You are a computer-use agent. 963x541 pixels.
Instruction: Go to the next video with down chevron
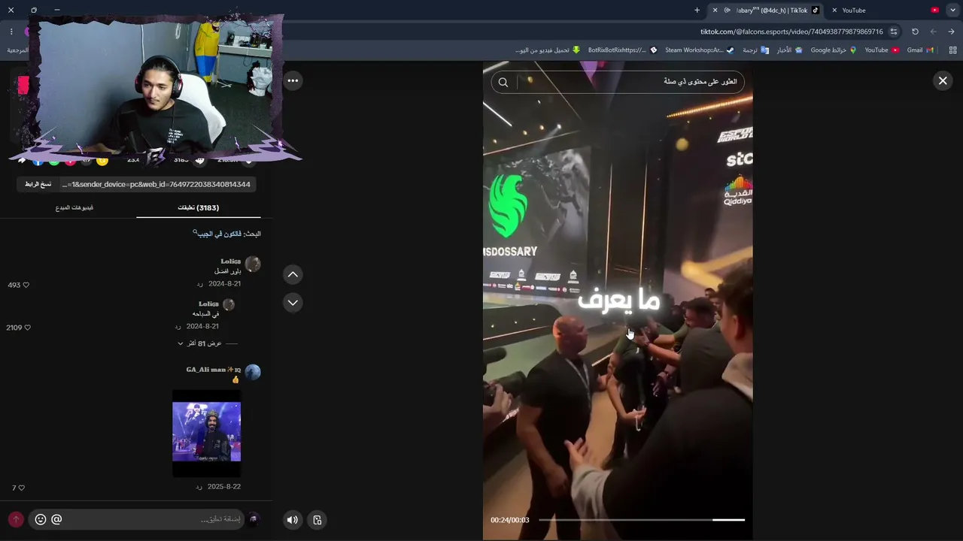(x=293, y=303)
